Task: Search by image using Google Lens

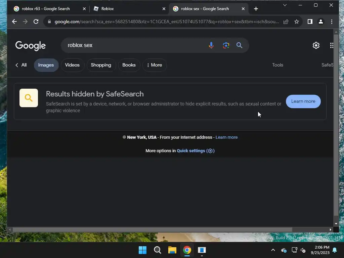Action: [226, 45]
